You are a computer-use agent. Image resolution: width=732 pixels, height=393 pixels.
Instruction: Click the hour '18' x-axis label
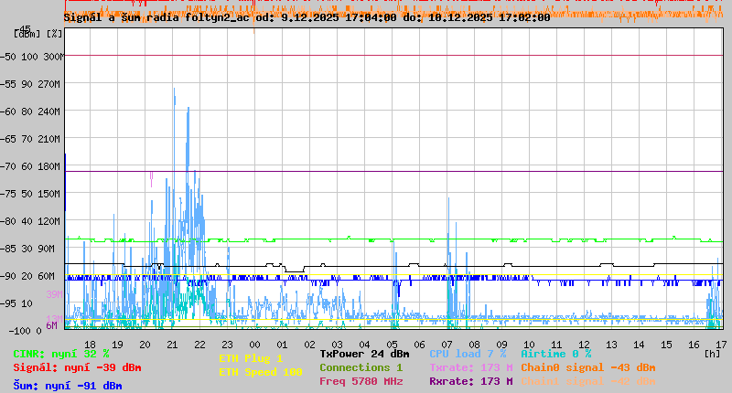[x=90, y=345]
